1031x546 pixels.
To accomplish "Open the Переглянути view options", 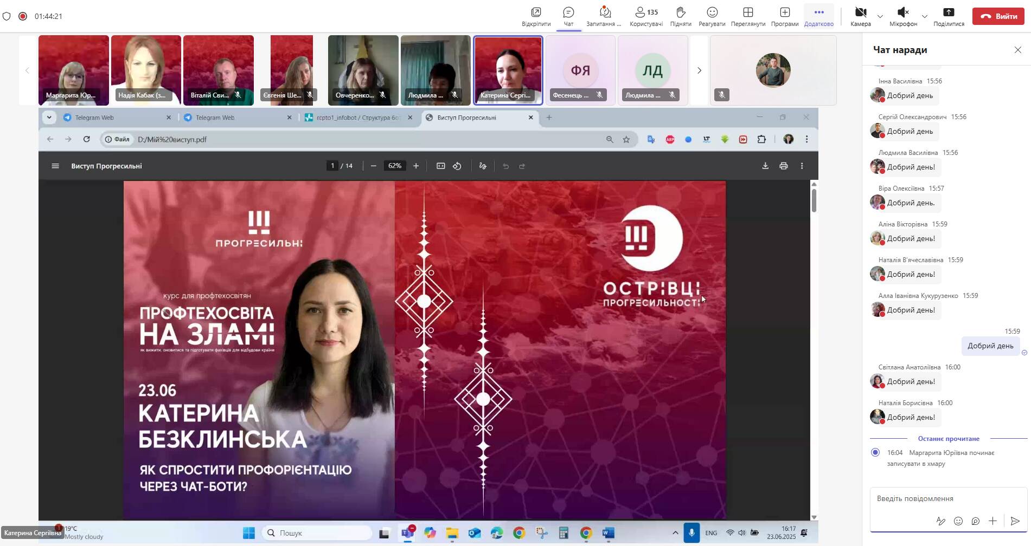I will [x=748, y=16].
